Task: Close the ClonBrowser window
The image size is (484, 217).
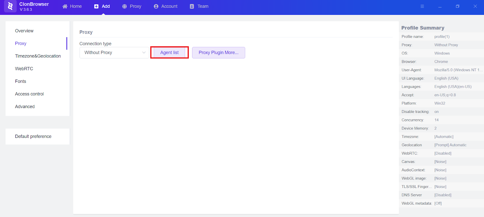Action: [x=475, y=6]
